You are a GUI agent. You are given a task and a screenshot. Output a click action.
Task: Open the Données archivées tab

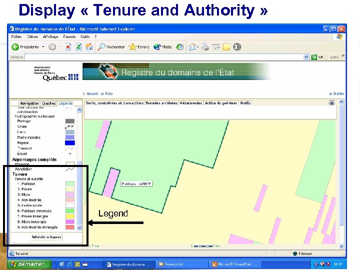point(161,103)
